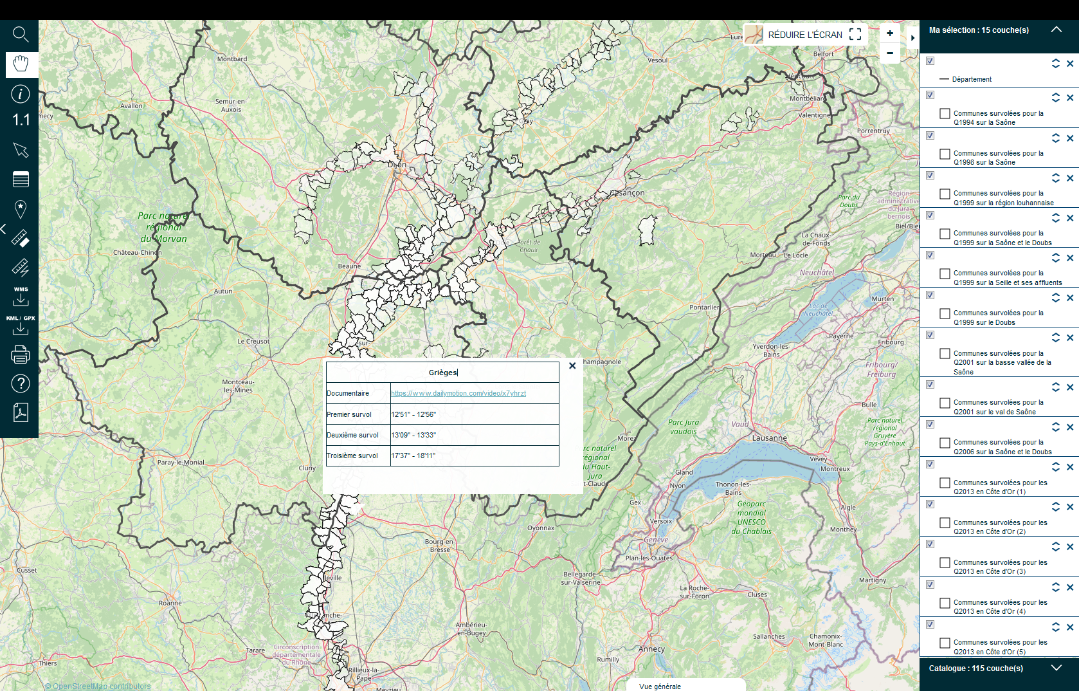Select the information query tool
Viewport: 1079px width, 691px height.
21,94
